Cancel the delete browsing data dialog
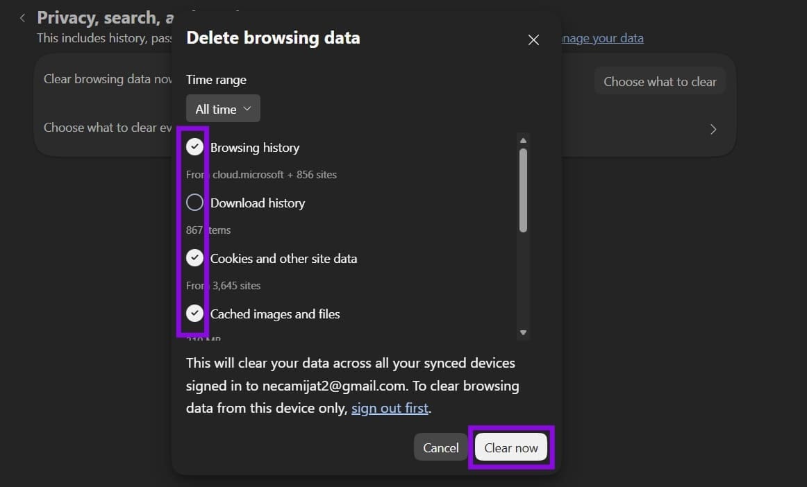 (440, 447)
